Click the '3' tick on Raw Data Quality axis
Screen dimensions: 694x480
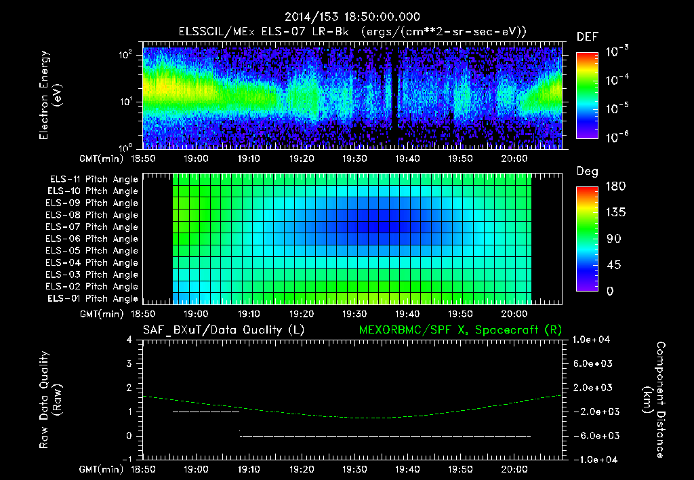pyautogui.click(x=129, y=363)
